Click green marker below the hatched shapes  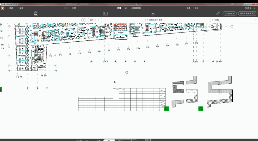point(201,109)
